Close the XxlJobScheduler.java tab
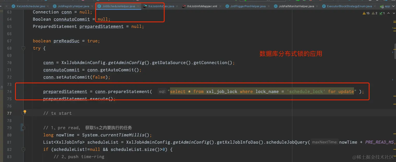This screenshot has height=162, width=396. pos(48,6)
